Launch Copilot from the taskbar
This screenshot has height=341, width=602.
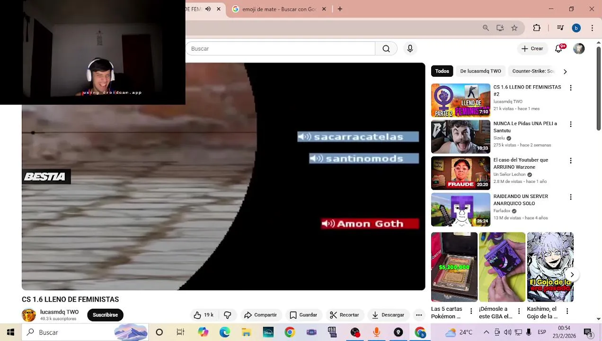coord(203,332)
